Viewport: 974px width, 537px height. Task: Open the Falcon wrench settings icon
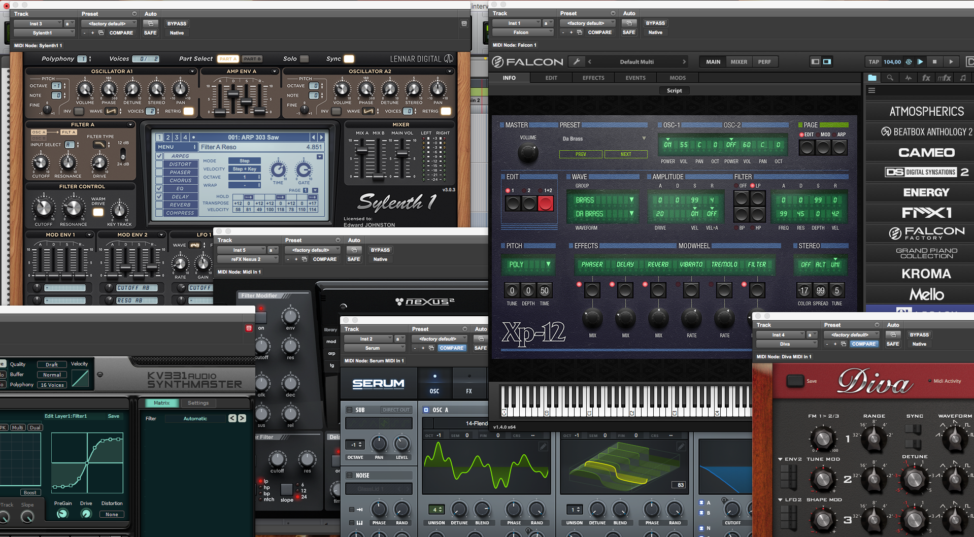(577, 62)
